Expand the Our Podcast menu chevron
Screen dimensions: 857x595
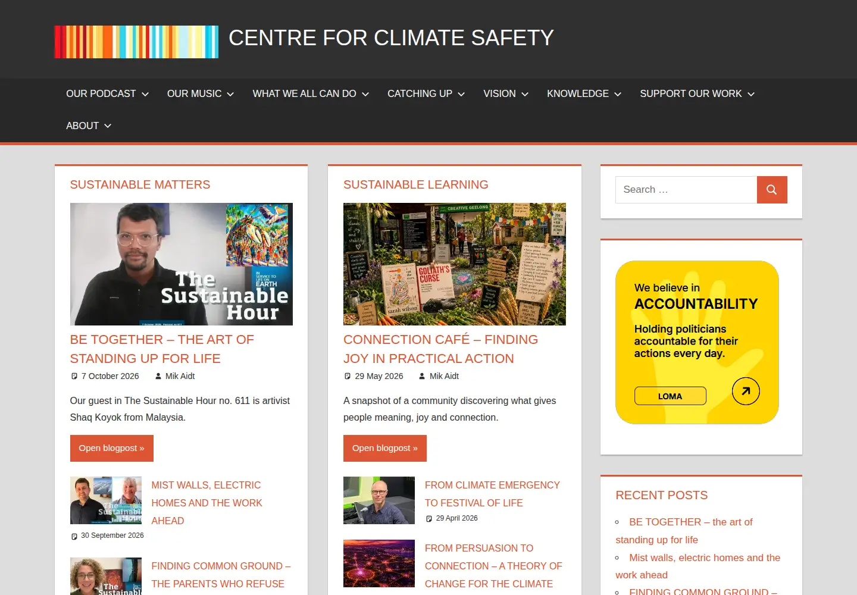click(x=145, y=94)
